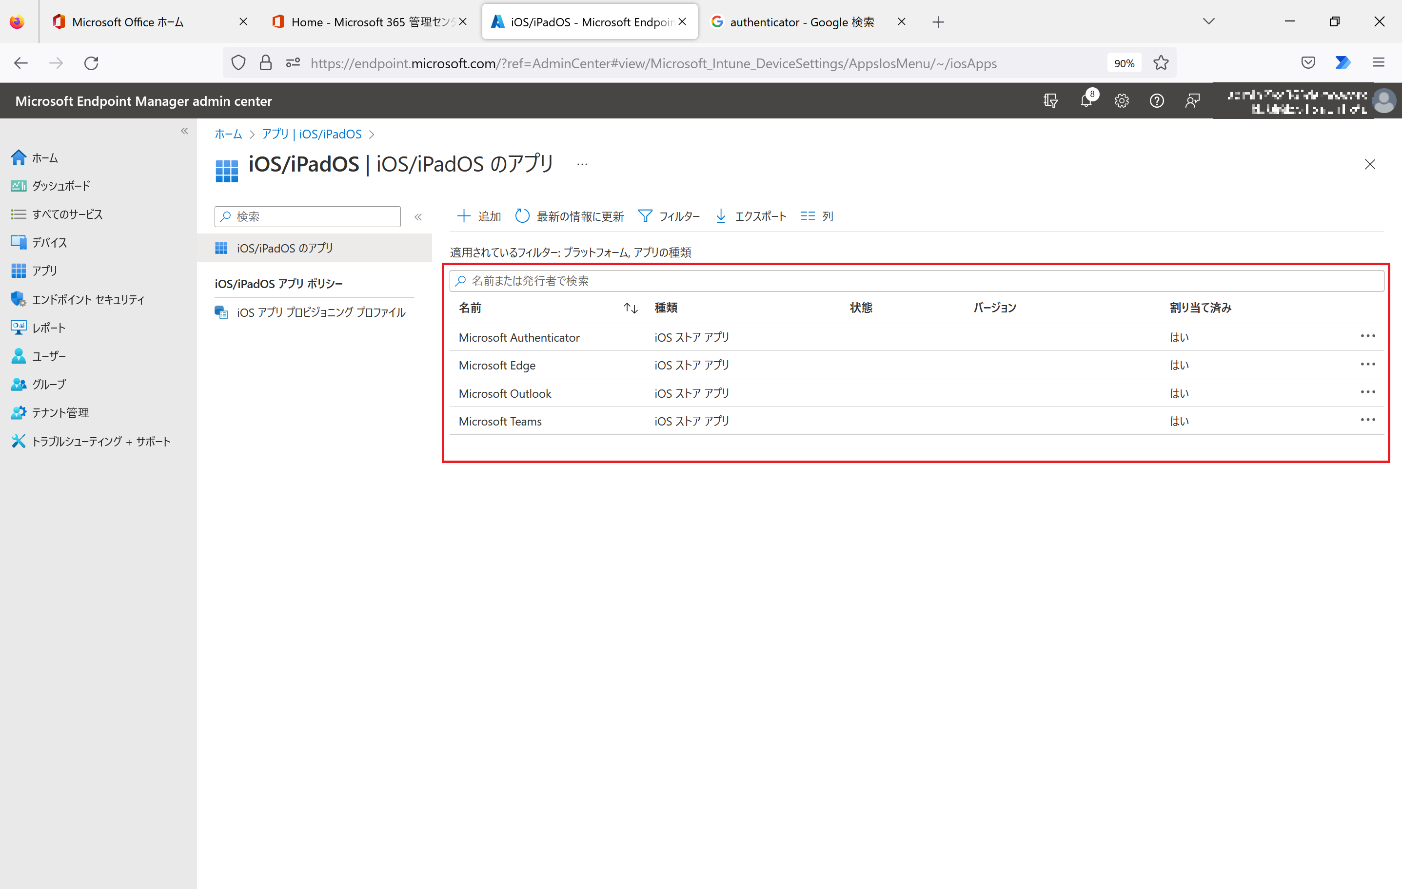Screen dimensions: 1402x891
Task: Open グループ in the sidebar
Action: [39, 385]
